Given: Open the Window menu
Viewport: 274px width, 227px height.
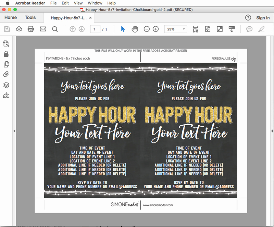Looking at the screenshot, I should click(x=95, y=3).
